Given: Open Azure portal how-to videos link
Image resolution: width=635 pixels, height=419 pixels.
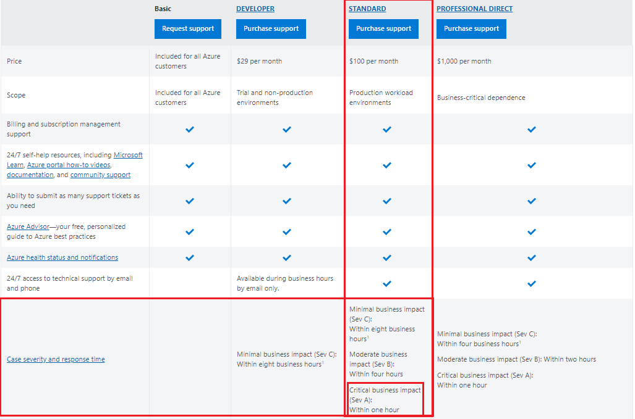Looking at the screenshot, I should click(x=69, y=165).
